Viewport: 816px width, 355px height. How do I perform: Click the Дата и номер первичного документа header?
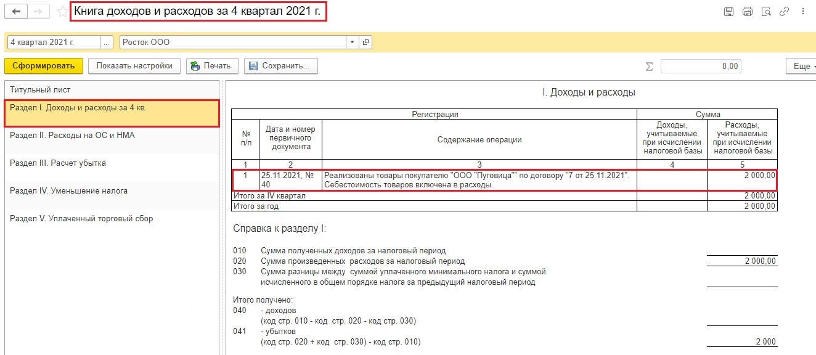pos(290,139)
